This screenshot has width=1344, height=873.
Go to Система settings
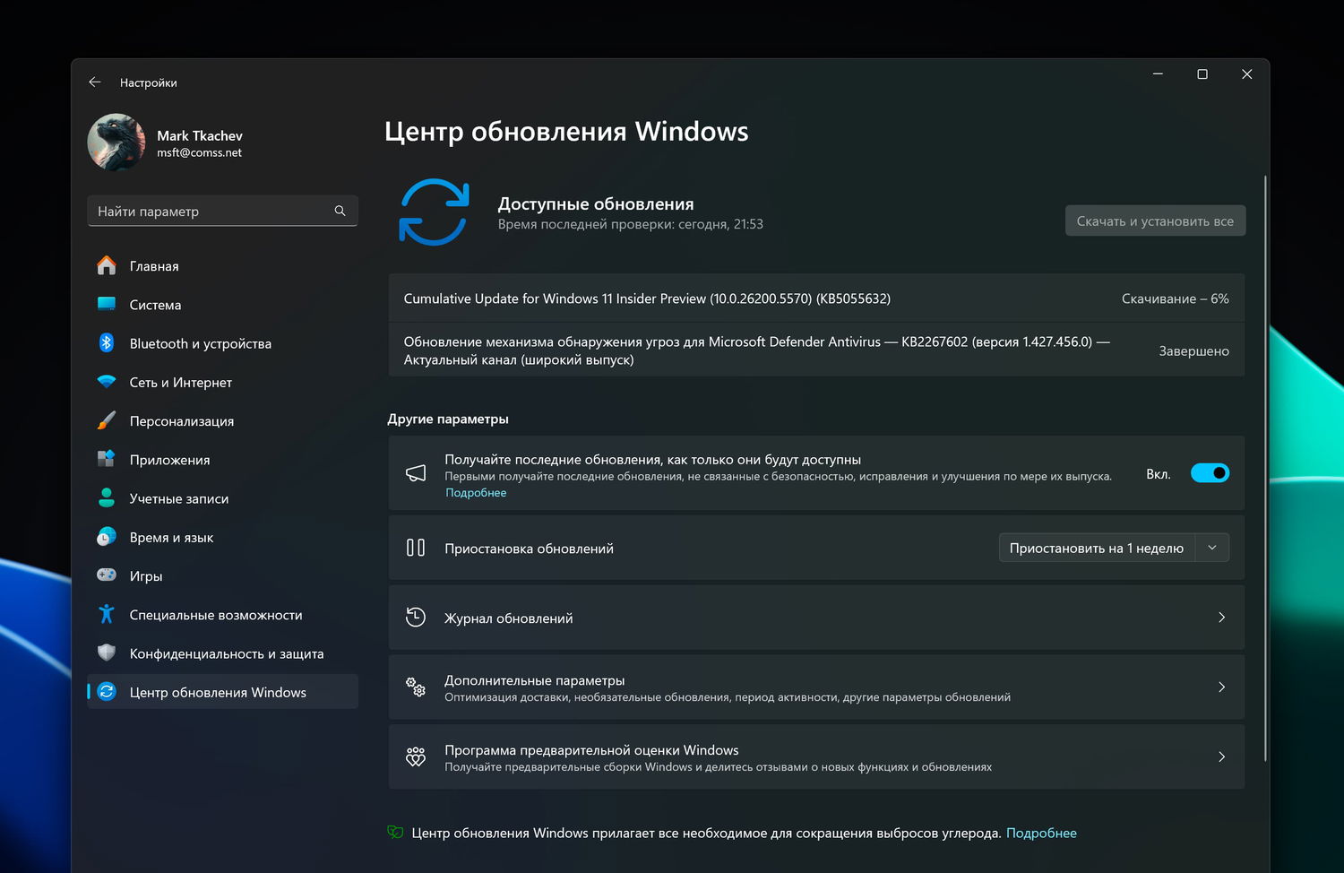pos(222,305)
